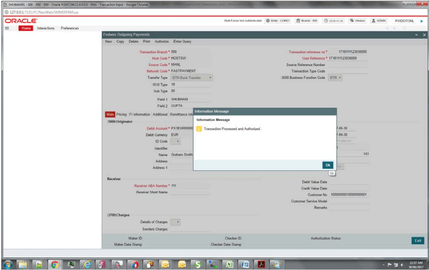Click the Receiver Short Name field

[x=190, y=192]
